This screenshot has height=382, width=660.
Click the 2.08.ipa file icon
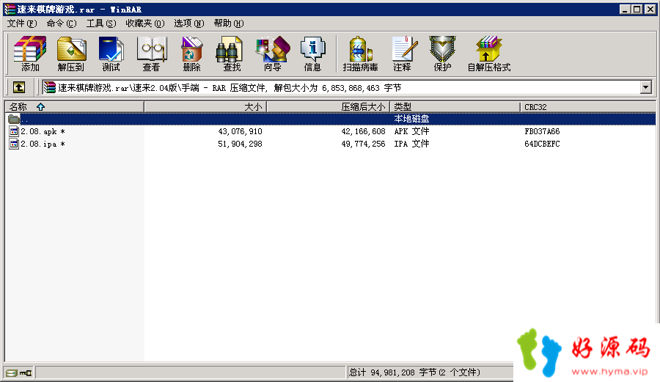(14, 144)
